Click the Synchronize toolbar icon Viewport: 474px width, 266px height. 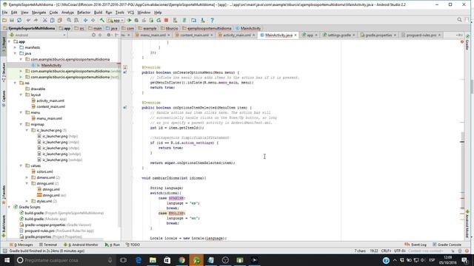tap(19, 20)
